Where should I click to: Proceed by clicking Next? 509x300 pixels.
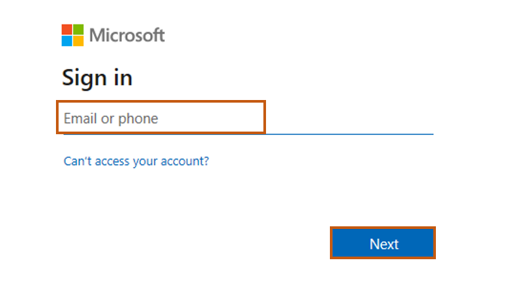tap(383, 244)
